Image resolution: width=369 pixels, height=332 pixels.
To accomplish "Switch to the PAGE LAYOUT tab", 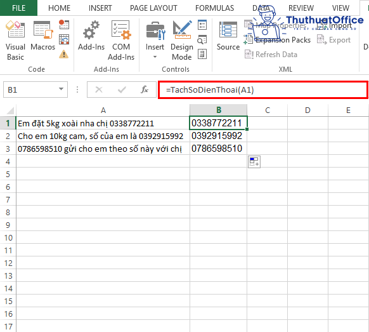I will click(x=153, y=8).
